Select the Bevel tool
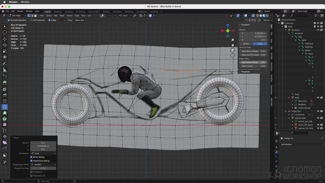Screen dimensions: 325x183 point(4,95)
